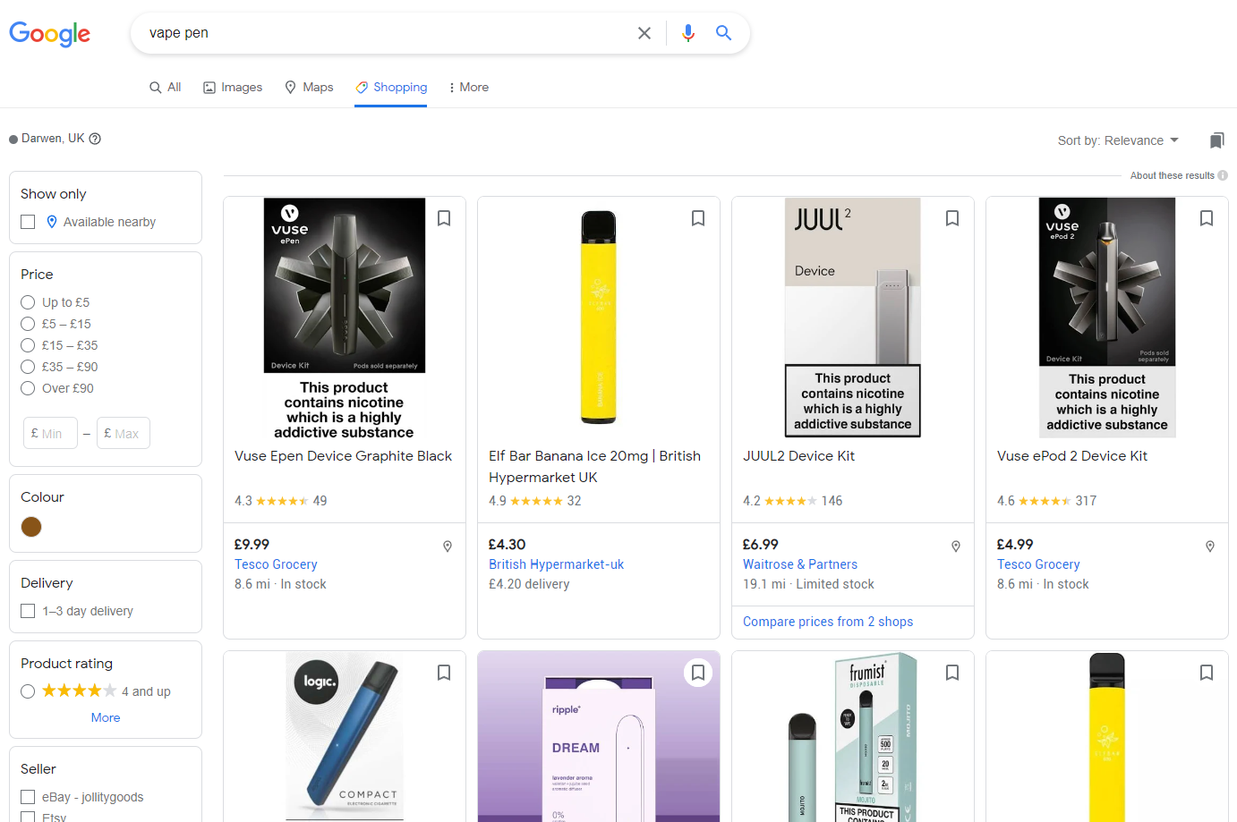
Task: Open Tesco Grocery link for Vuse ePod 2
Action: [1038, 564]
